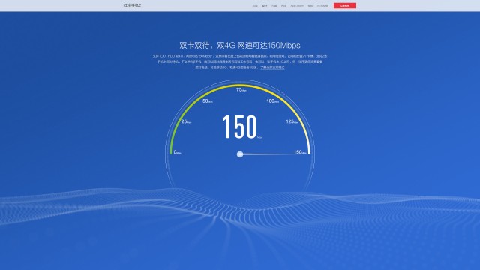This screenshot has height=270, width=480.
Task: Click the large 150 speed readout
Action: coord(239,127)
